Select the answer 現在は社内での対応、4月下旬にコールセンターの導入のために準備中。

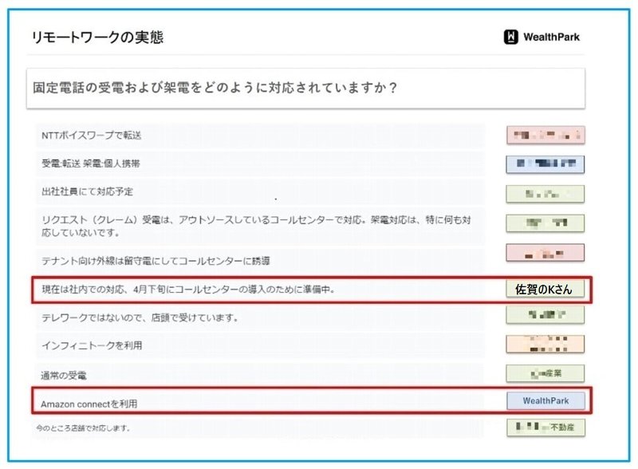click(x=188, y=290)
